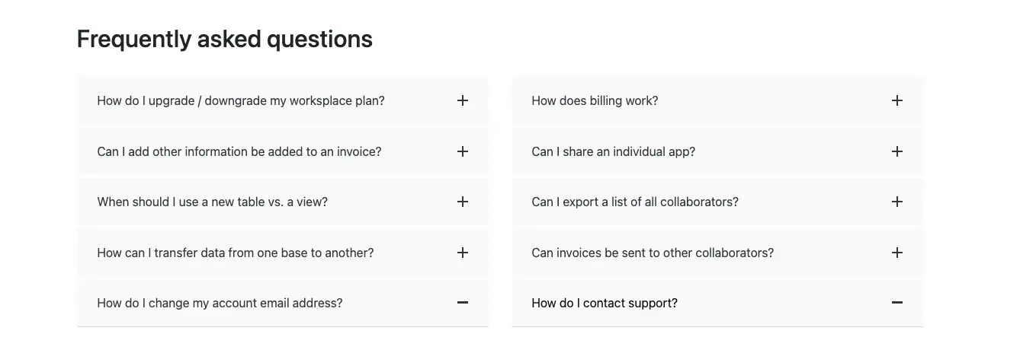The image size is (1036, 337).
Task: Click plus icon for exporting collaborators list
Action: [x=897, y=202]
